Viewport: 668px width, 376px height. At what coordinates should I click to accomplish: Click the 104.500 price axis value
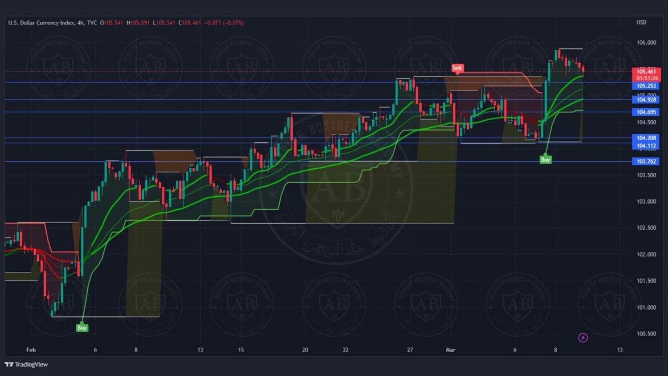646,122
